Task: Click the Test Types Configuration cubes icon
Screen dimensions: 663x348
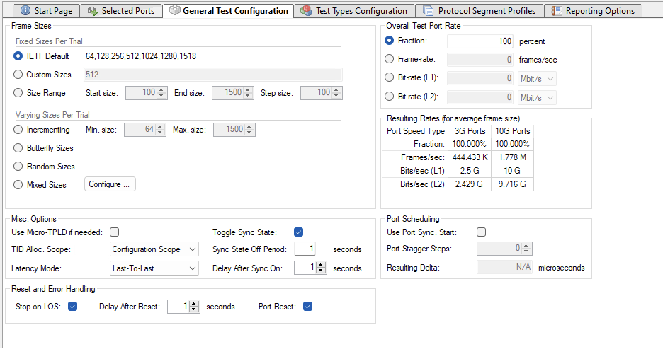Action: (306, 11)
